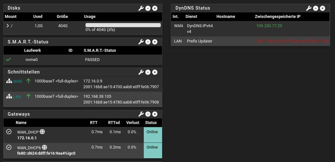Click the check-circle icon for WAN_DHCP gateway
Viewport: 335px width, 162px height.
tap(9, 132)
